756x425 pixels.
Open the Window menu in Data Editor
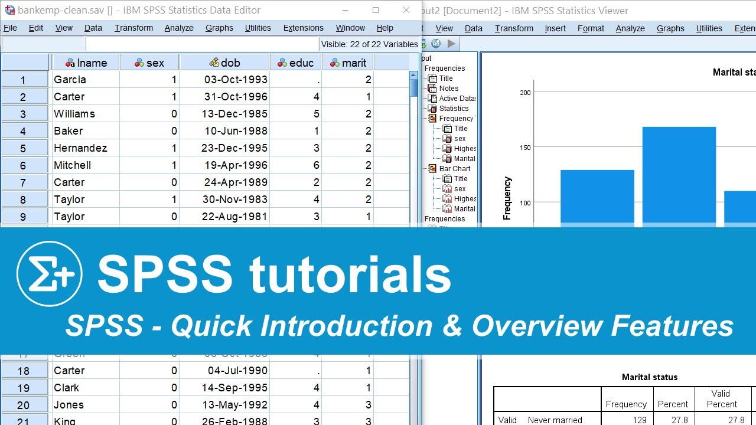(x=350, y=28)
